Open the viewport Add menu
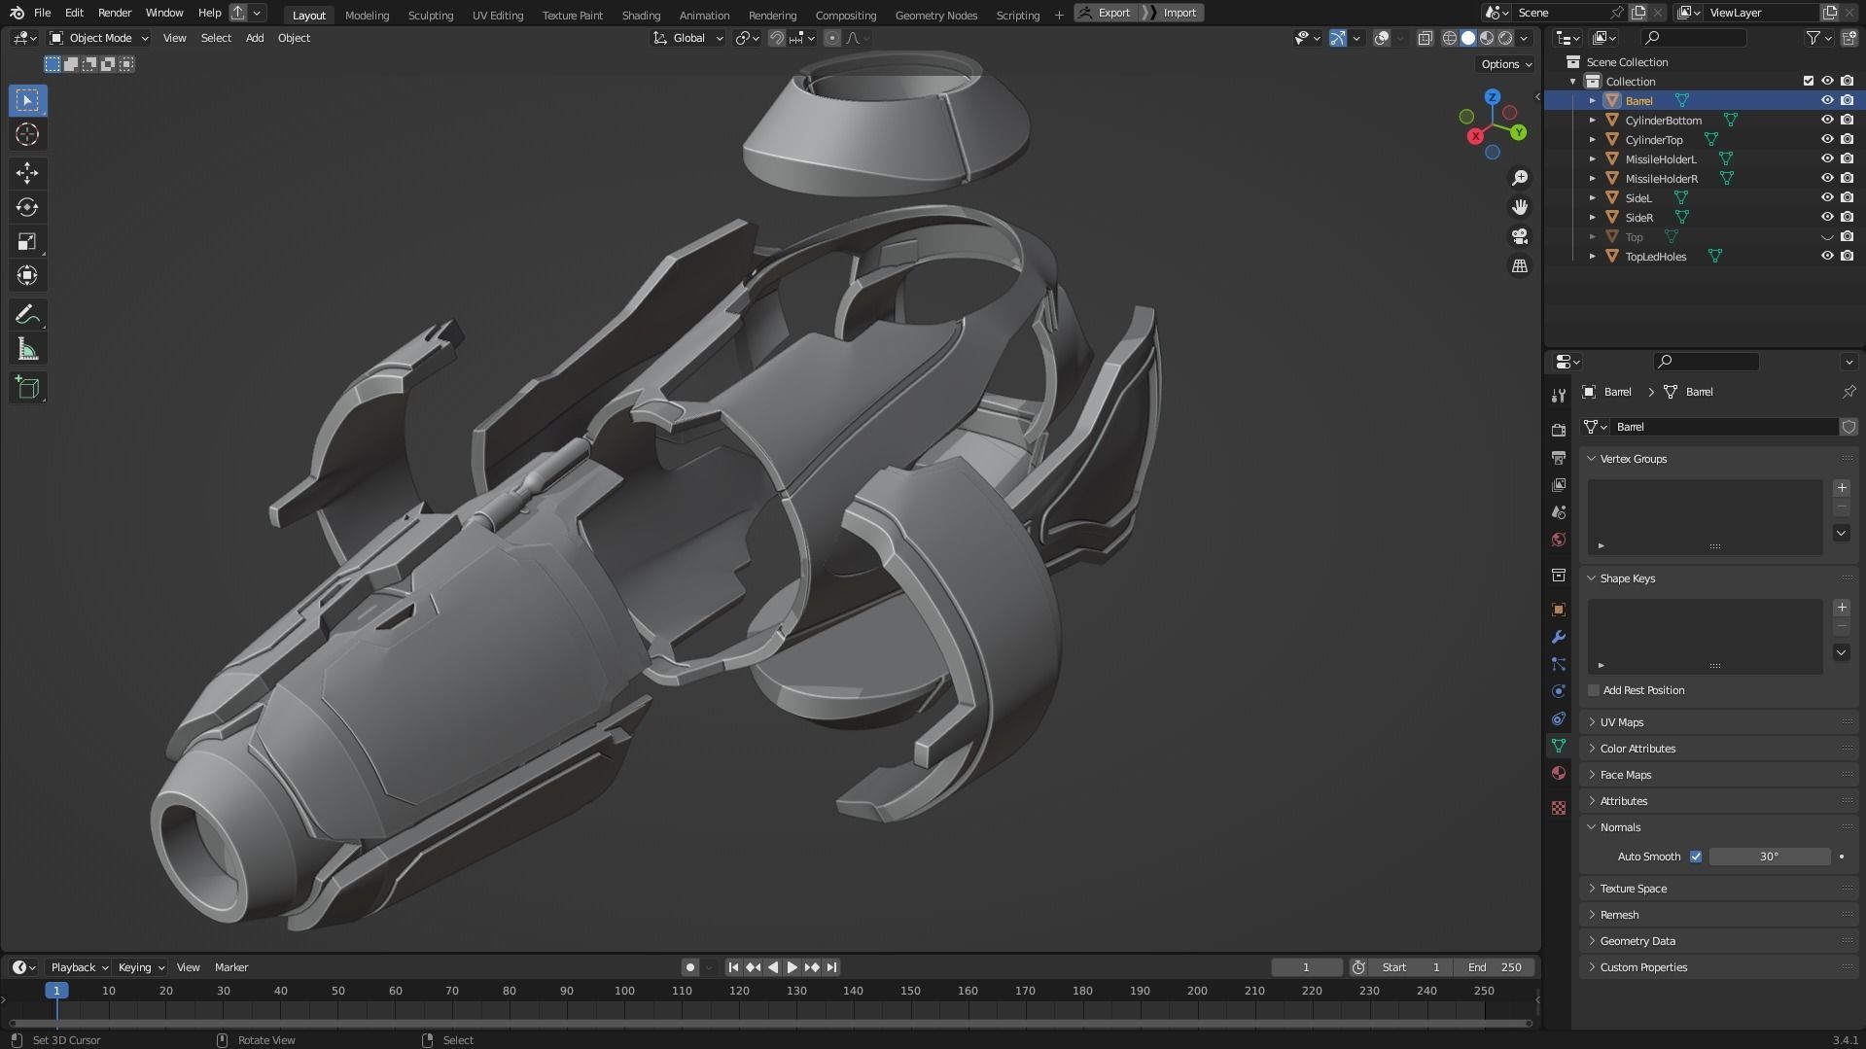The image size is (1866, 1049). (x=254, y=38)
